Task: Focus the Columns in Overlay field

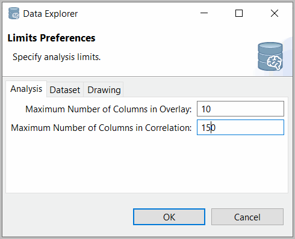Action: click(240, 109)
